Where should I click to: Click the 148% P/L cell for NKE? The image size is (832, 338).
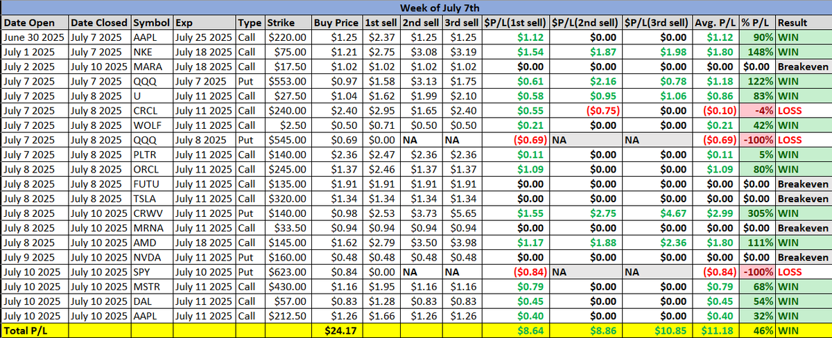tap(757, 52)
